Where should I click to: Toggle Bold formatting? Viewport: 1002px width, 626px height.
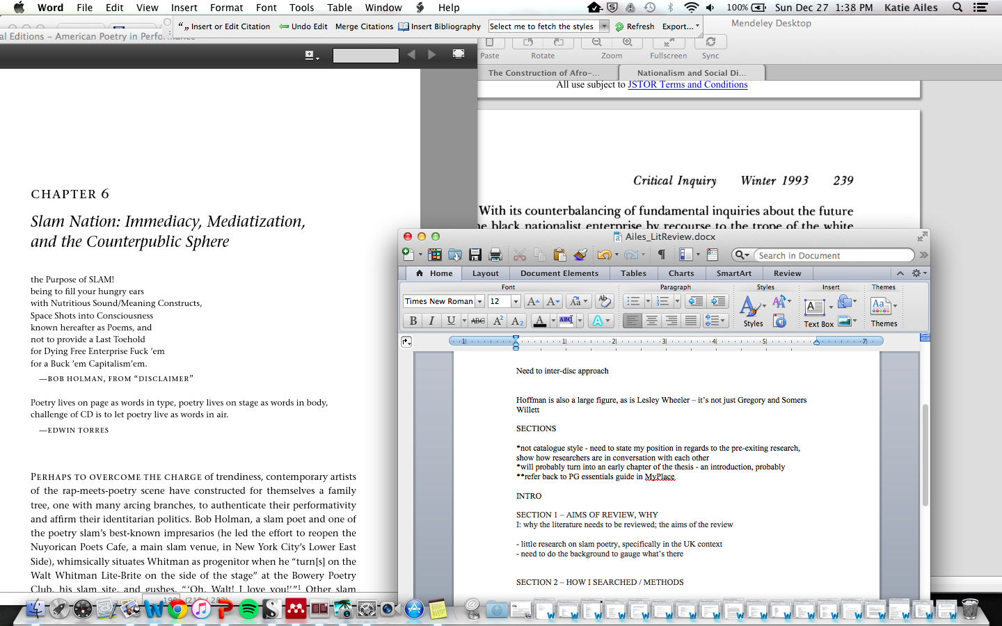[x=413, y=321]
